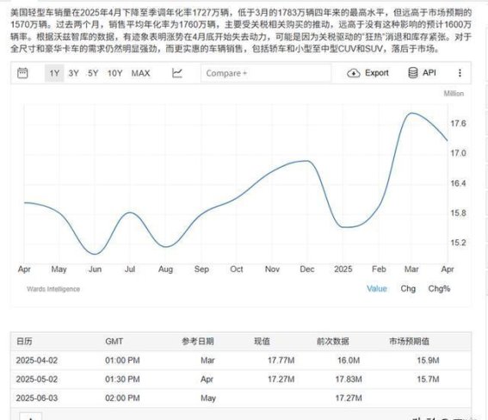Click the chart type line icon
This screenshot has height=420, width=488.
pyautogui.click(x=177, y=73)
